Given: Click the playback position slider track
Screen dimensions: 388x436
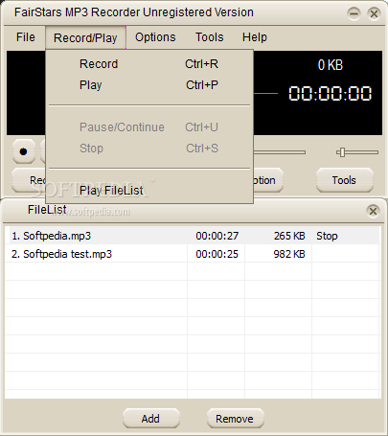Looking at the screenshot, I should point(280,152).
